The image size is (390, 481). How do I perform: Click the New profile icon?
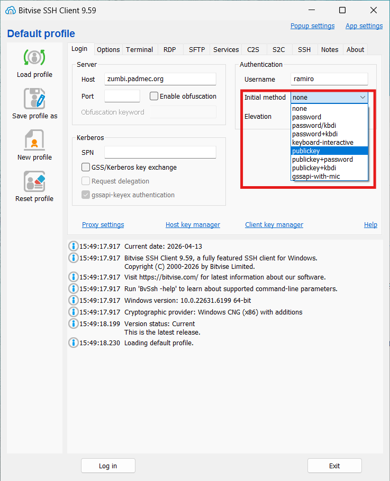pyautogui.click(x=34, y=140)
